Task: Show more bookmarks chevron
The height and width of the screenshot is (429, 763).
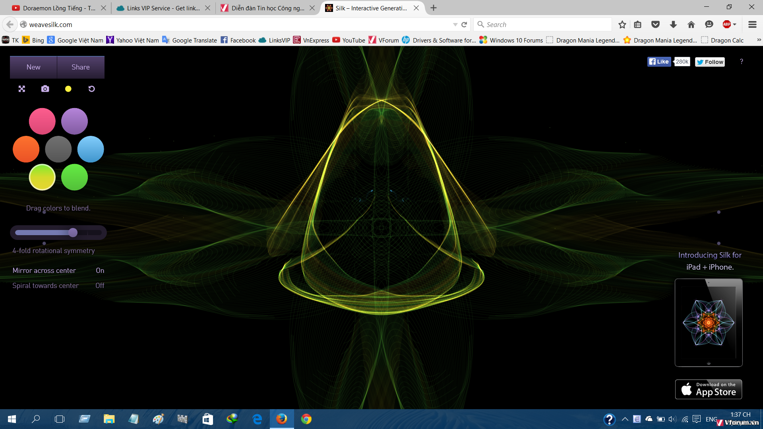Action: (759, 40)
